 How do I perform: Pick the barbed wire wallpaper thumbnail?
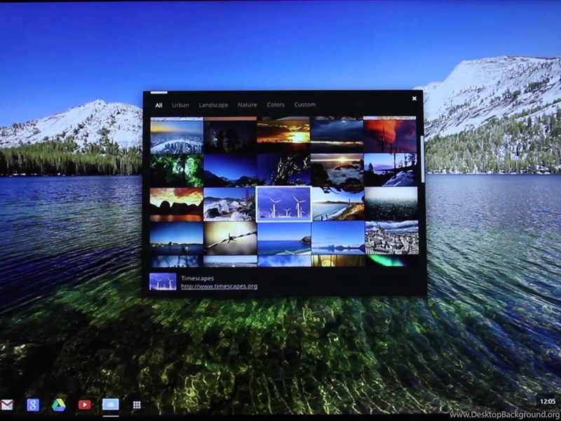pyautogui.click(x=230, y=238)
